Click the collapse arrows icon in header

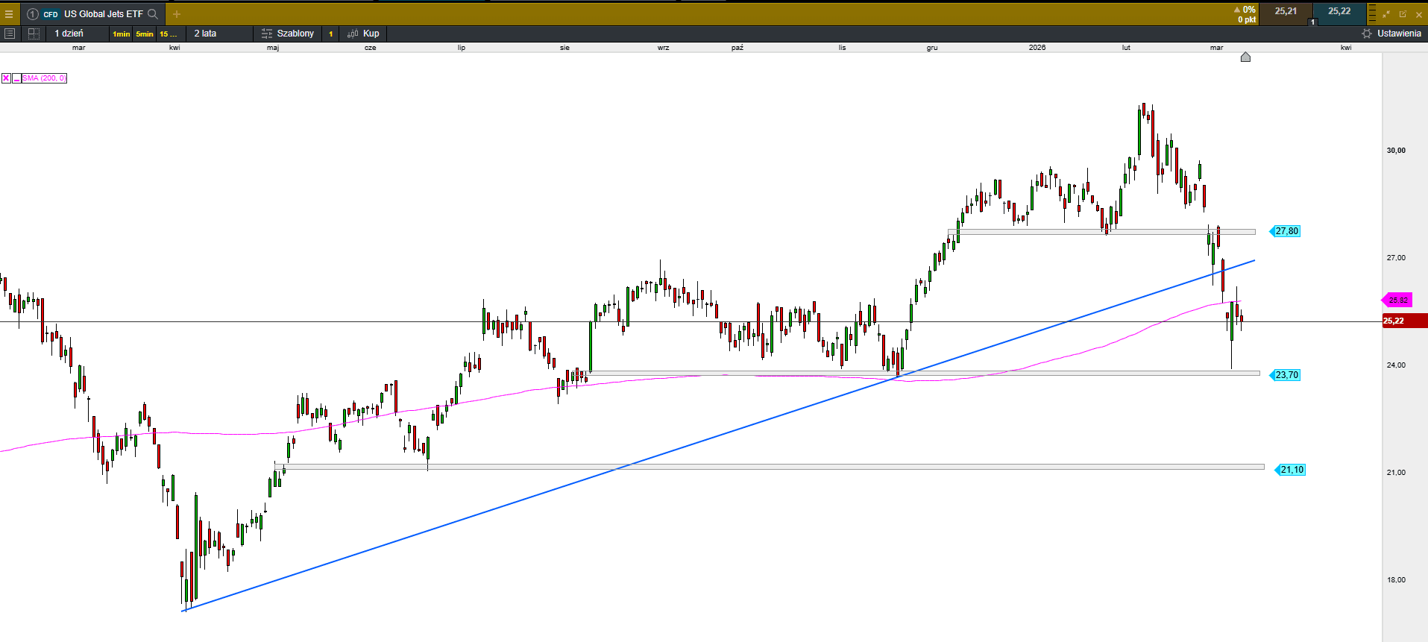coord(1386,14)
